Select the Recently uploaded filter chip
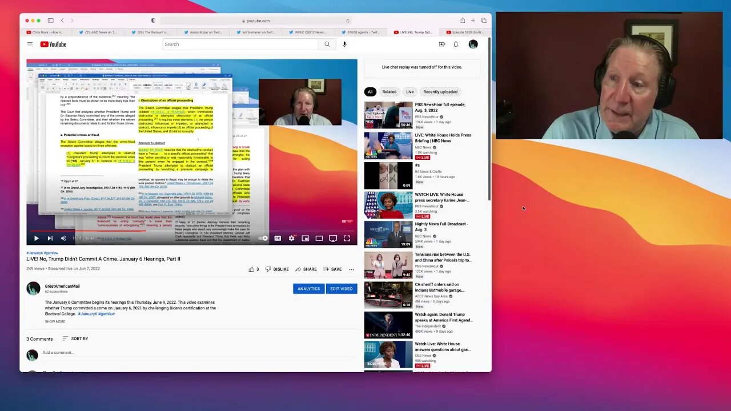Viewport: 731px width, 411px height. 440,91
